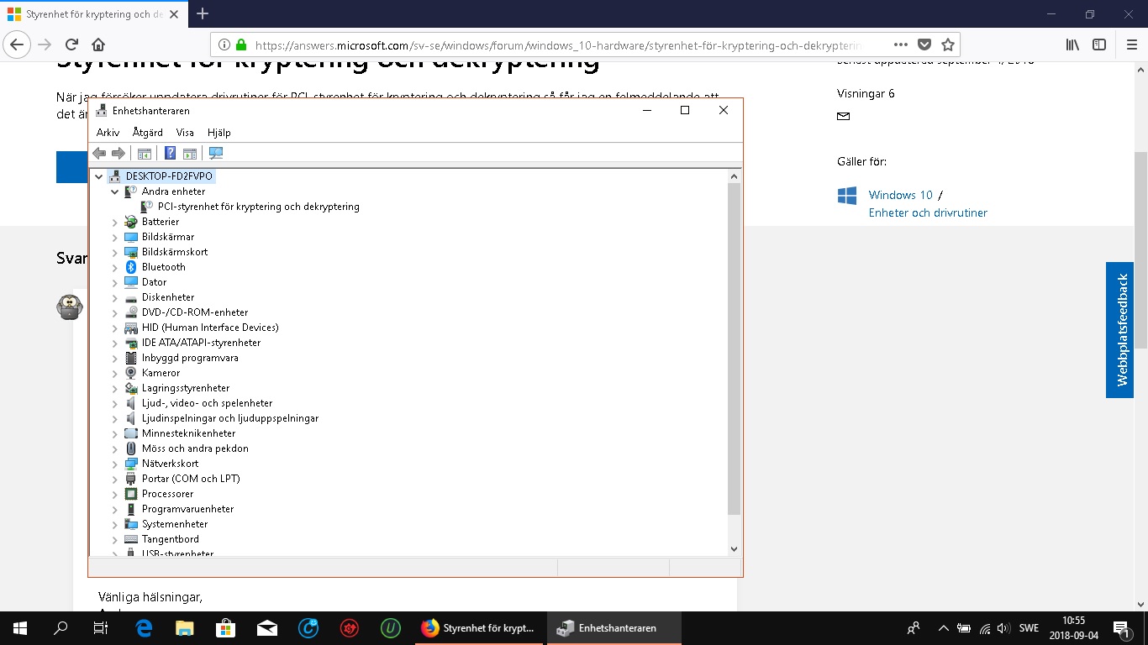This screenshot has height=645, width=1148.
Task: Open the Firefox Library icon
Action: point(1072,45)
